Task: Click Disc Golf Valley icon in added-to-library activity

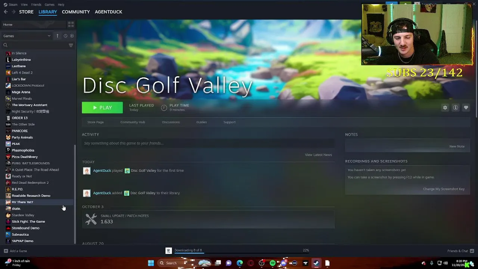Action: 126,193
